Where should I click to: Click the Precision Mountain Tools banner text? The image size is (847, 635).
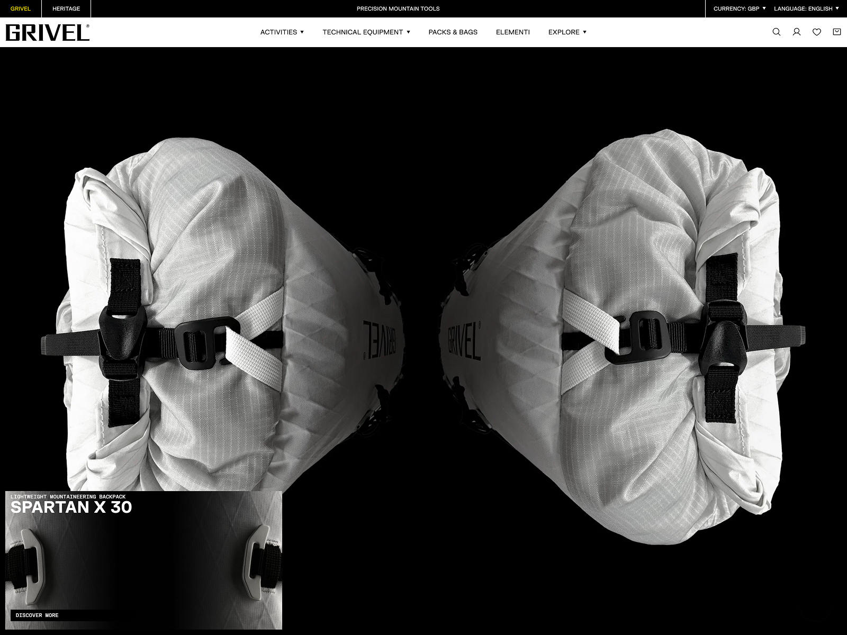(398, 8)
